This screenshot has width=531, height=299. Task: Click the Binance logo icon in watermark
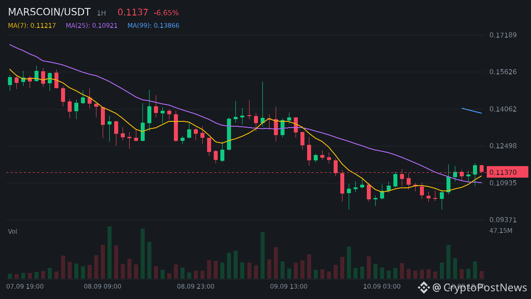[x=424, y=287]
